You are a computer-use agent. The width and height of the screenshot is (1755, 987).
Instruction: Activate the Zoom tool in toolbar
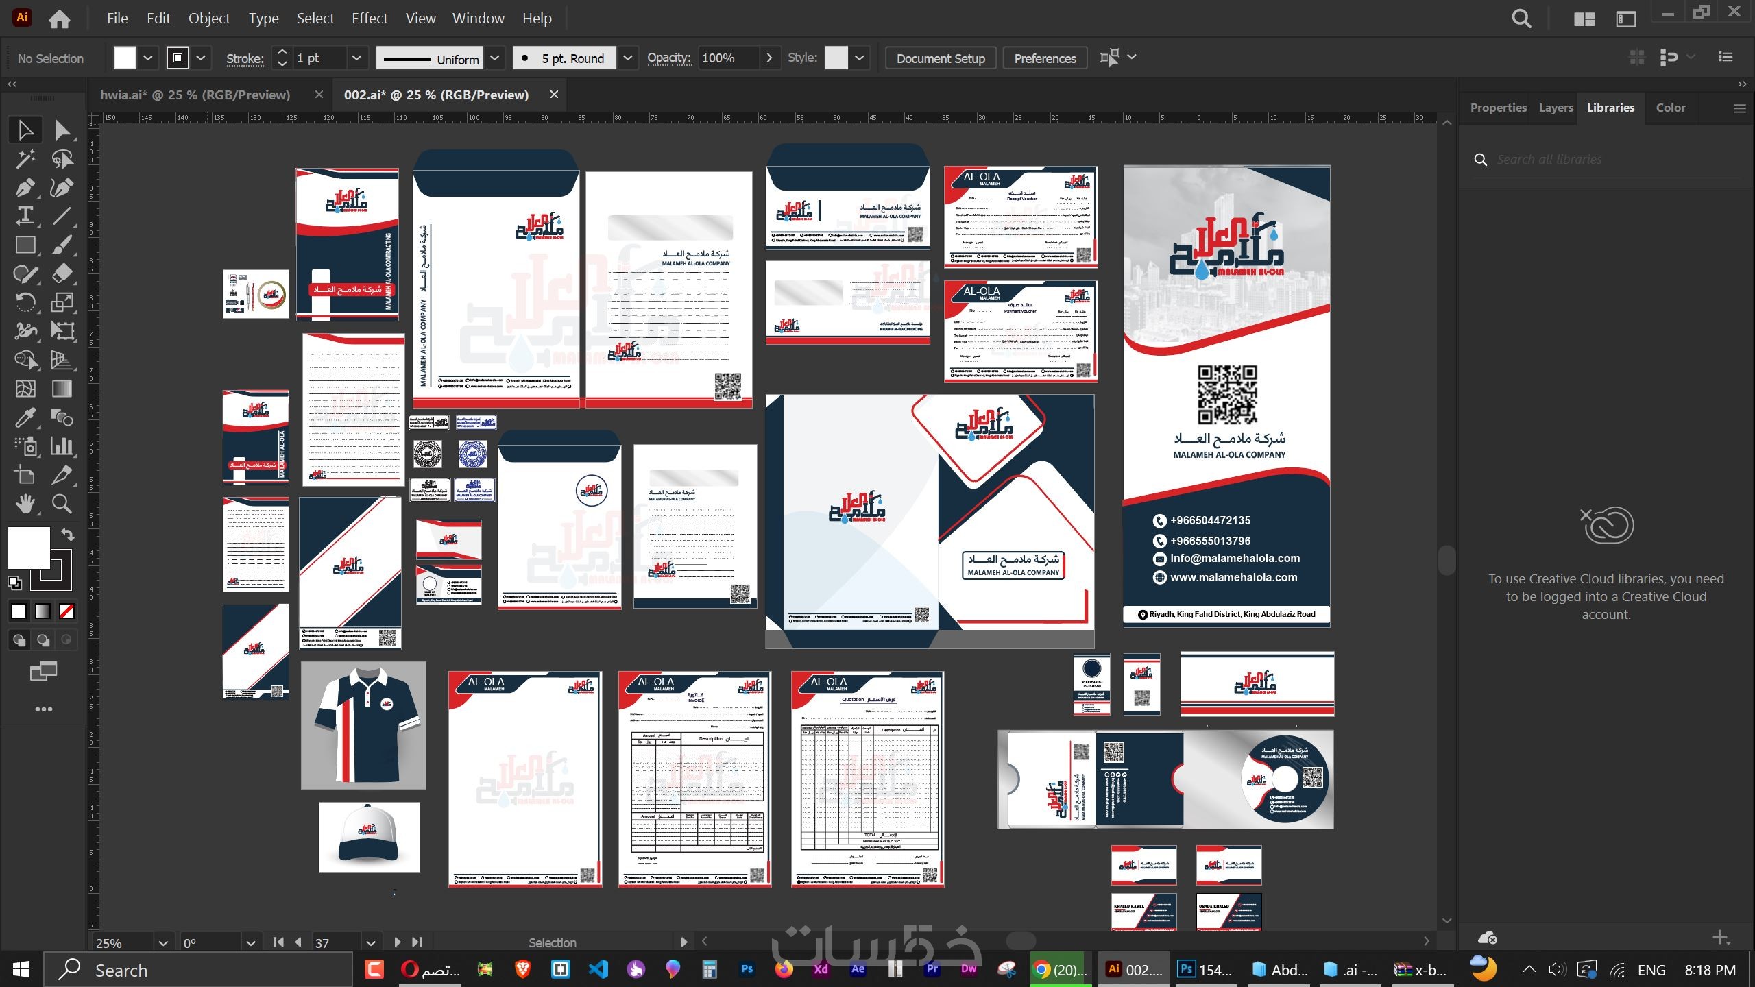coord(62,504)
